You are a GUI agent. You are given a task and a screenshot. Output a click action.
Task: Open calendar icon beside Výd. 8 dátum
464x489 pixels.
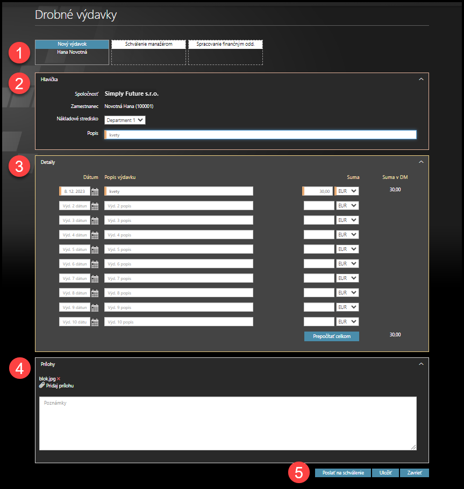[95, 293]
